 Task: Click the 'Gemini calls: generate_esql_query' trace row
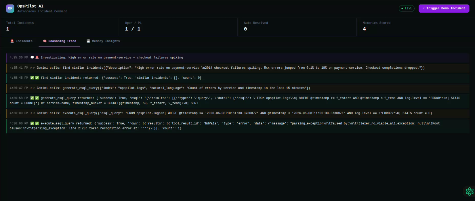click(238, 88)
